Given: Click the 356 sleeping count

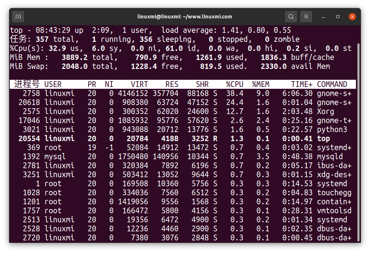Looking at the screenshot, I should pyautogui.click(x=146, y=39).
